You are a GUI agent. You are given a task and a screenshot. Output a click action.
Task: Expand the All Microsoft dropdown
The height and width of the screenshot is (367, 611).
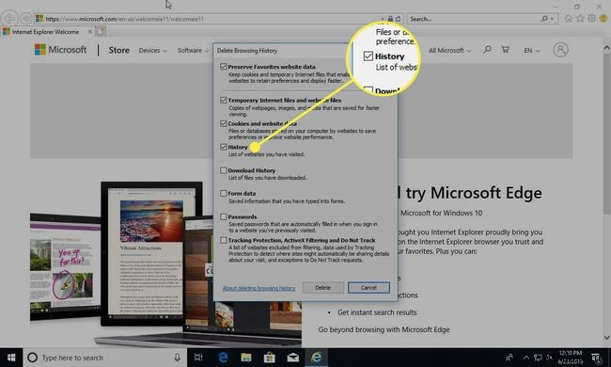[450, 50]
